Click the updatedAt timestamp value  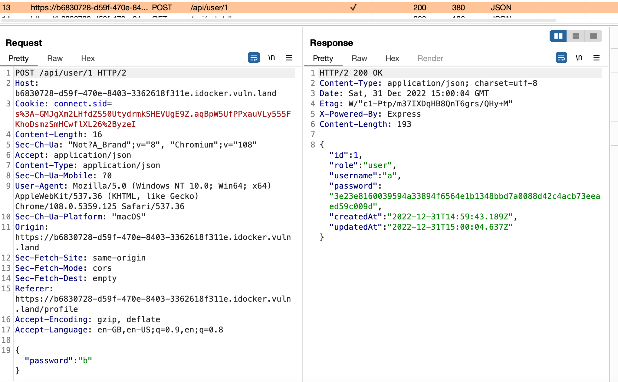pyautogui.click(x=450, y=227)
